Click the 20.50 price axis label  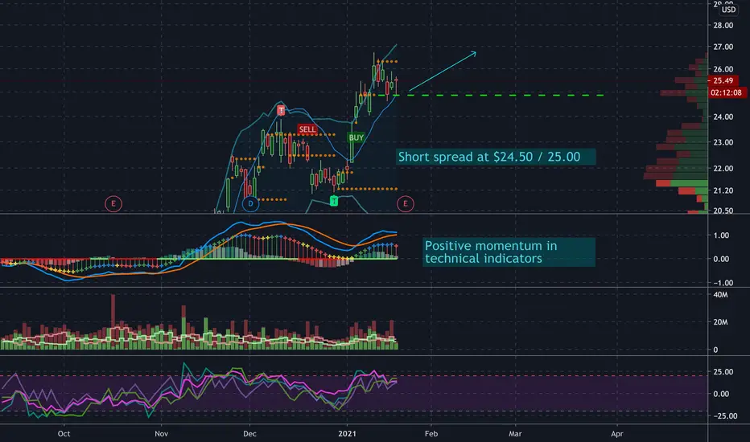(x=723, y=211)
